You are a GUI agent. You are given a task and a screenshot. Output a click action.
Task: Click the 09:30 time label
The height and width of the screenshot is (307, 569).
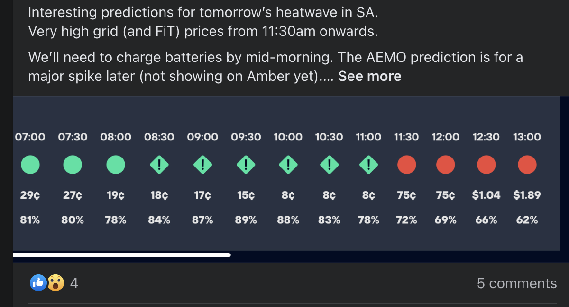point(246,137)
